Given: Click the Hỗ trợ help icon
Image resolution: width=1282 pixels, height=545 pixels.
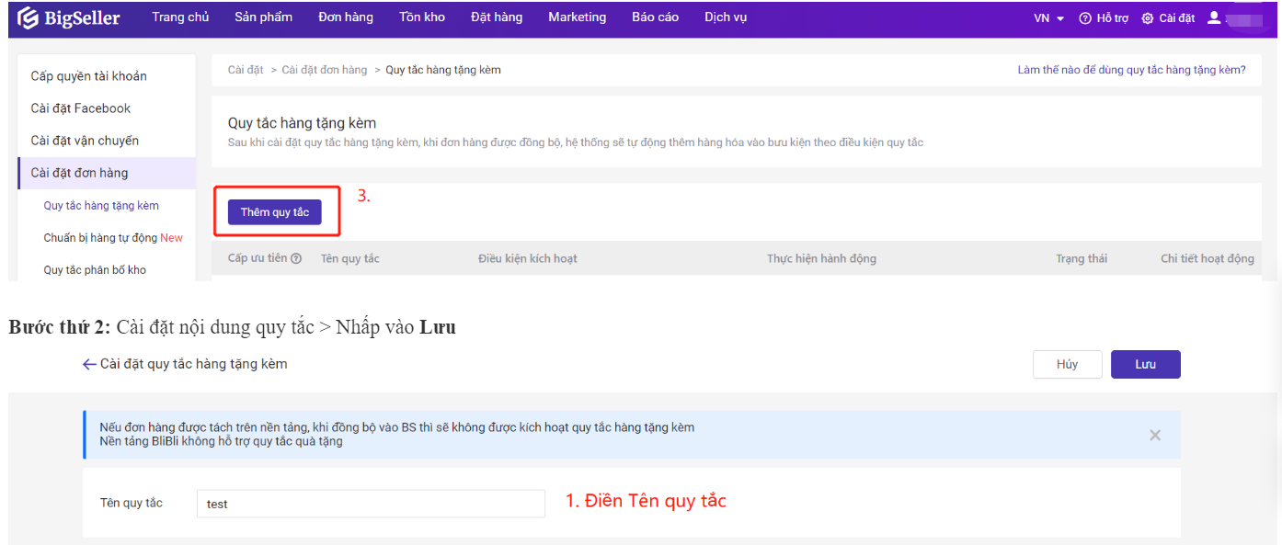Looking at the screenshot, I should pyautogui.click(x=1085, y=18).
